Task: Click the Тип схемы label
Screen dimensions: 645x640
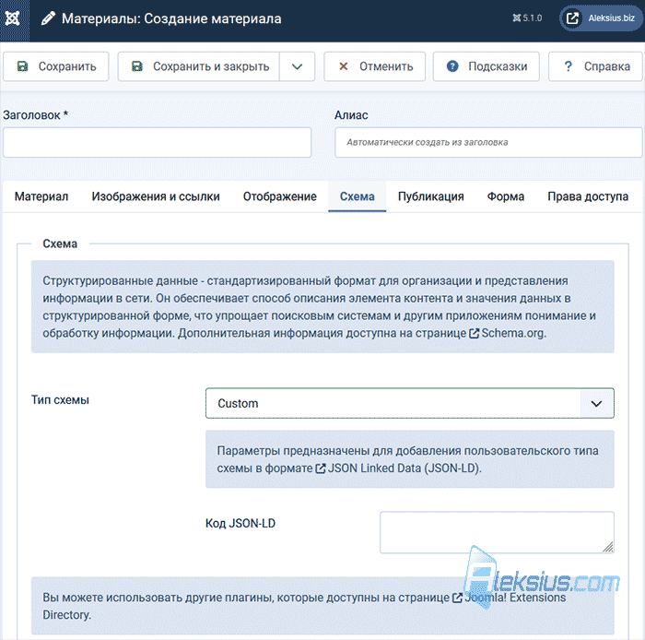Action: 61,400
